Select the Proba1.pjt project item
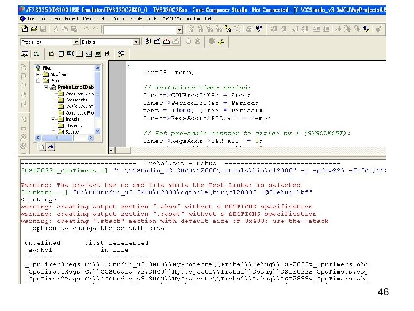The image size is (414, 311). [76, 87]
